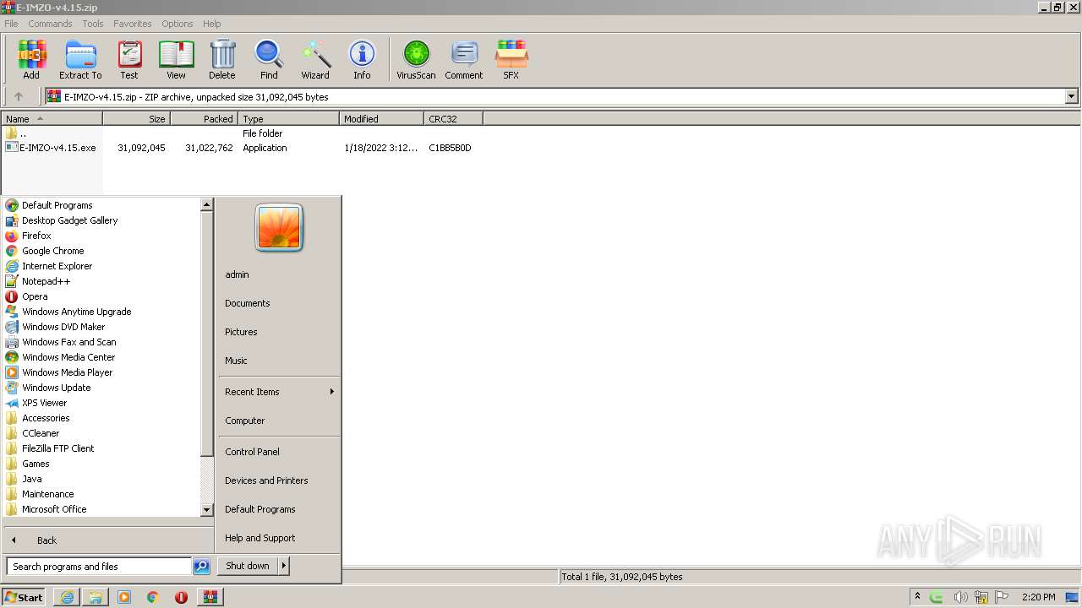The image size is (1082, 608).
Task: Sort by the Modified column header
Action: [381, 119]
